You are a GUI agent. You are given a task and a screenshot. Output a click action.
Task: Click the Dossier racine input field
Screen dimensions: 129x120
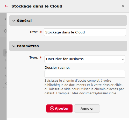pos(85,74)
